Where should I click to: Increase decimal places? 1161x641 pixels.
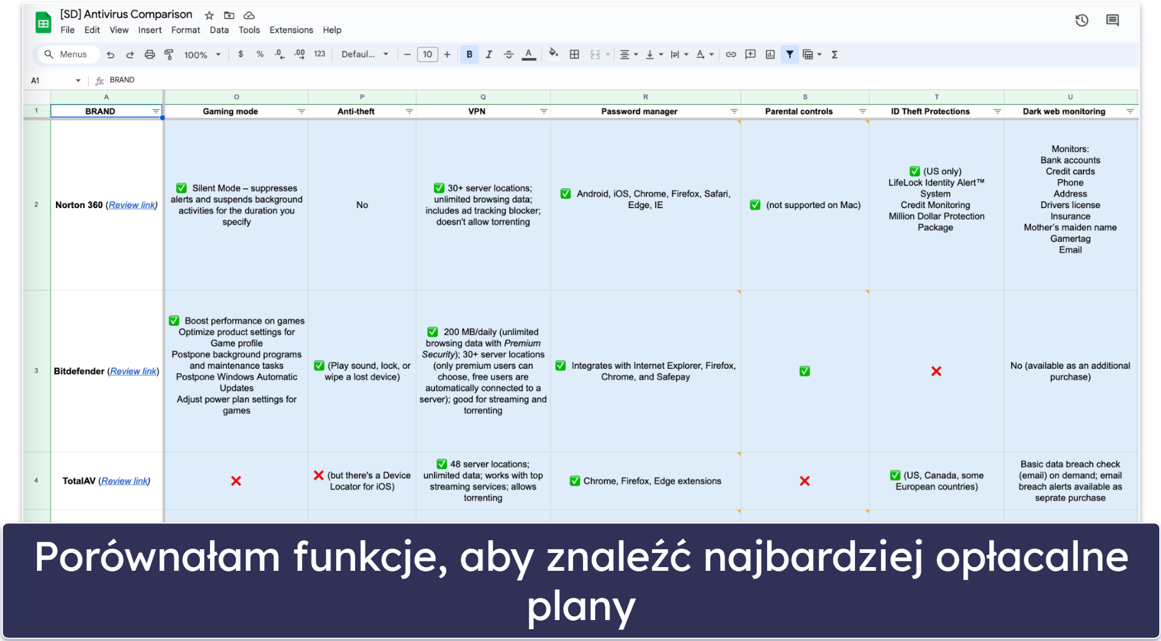pyautogui.click(x=299, y=54)
